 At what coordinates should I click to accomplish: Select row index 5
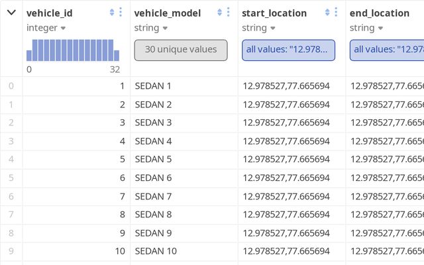click(x=11, y=178)
